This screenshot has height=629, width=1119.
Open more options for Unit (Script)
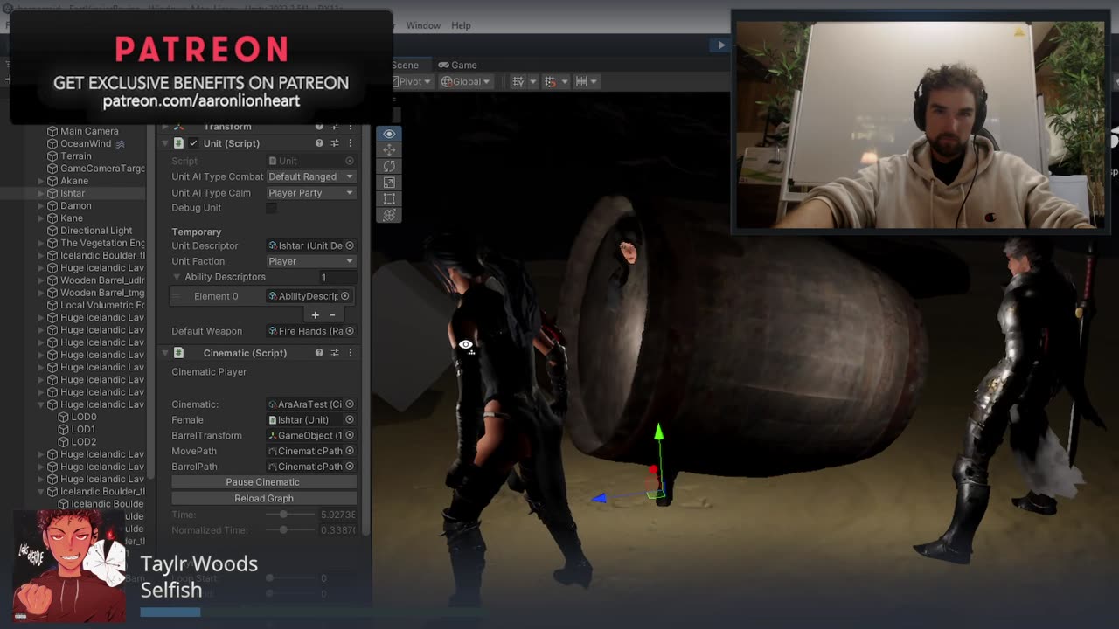[351, 143]
